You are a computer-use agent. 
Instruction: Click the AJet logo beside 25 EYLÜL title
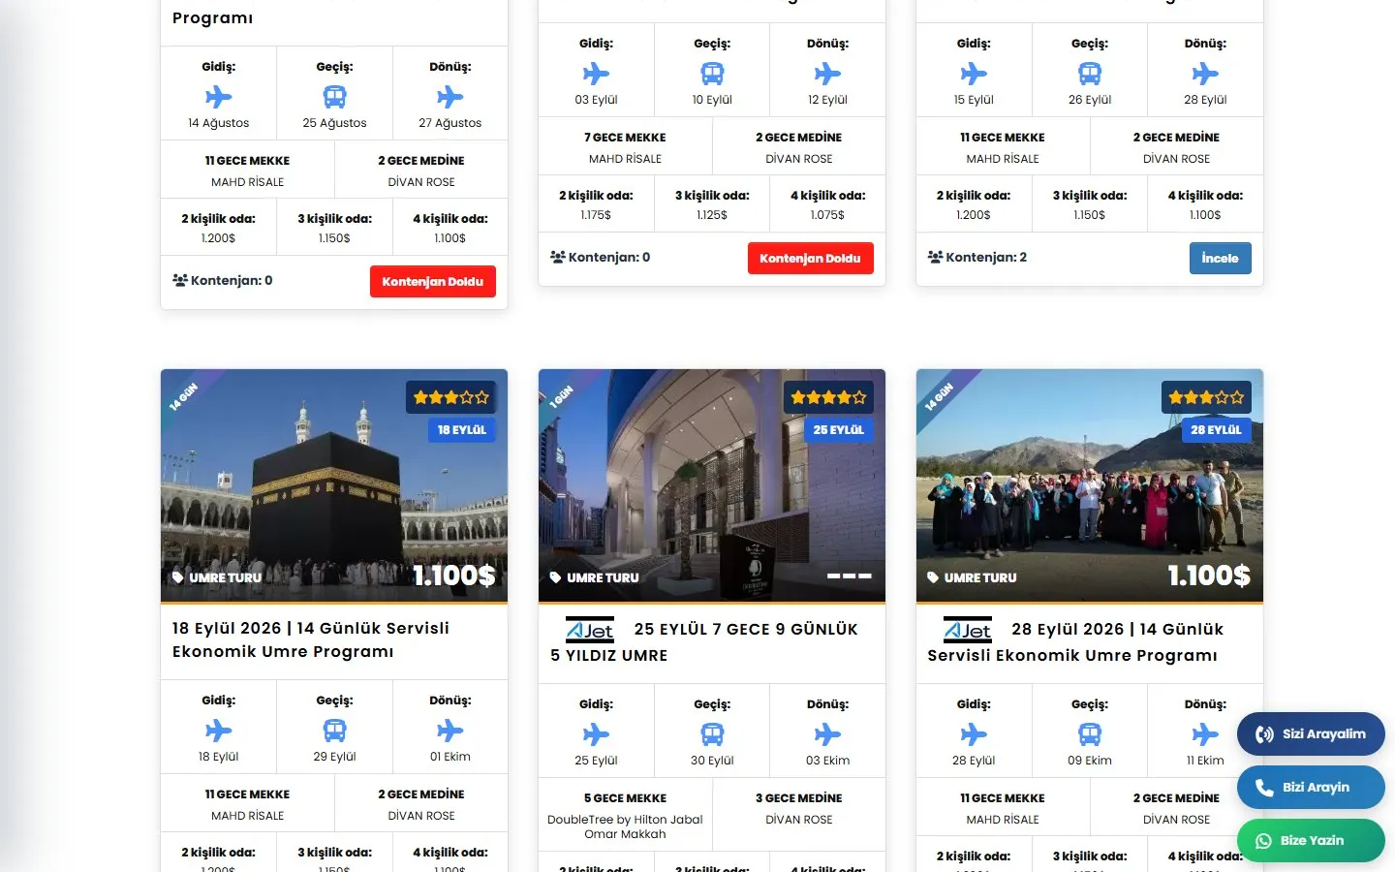[x=590, y=630]
